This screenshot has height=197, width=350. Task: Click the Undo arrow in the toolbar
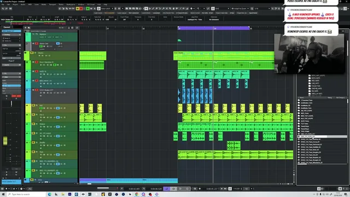tap(3, 9)
